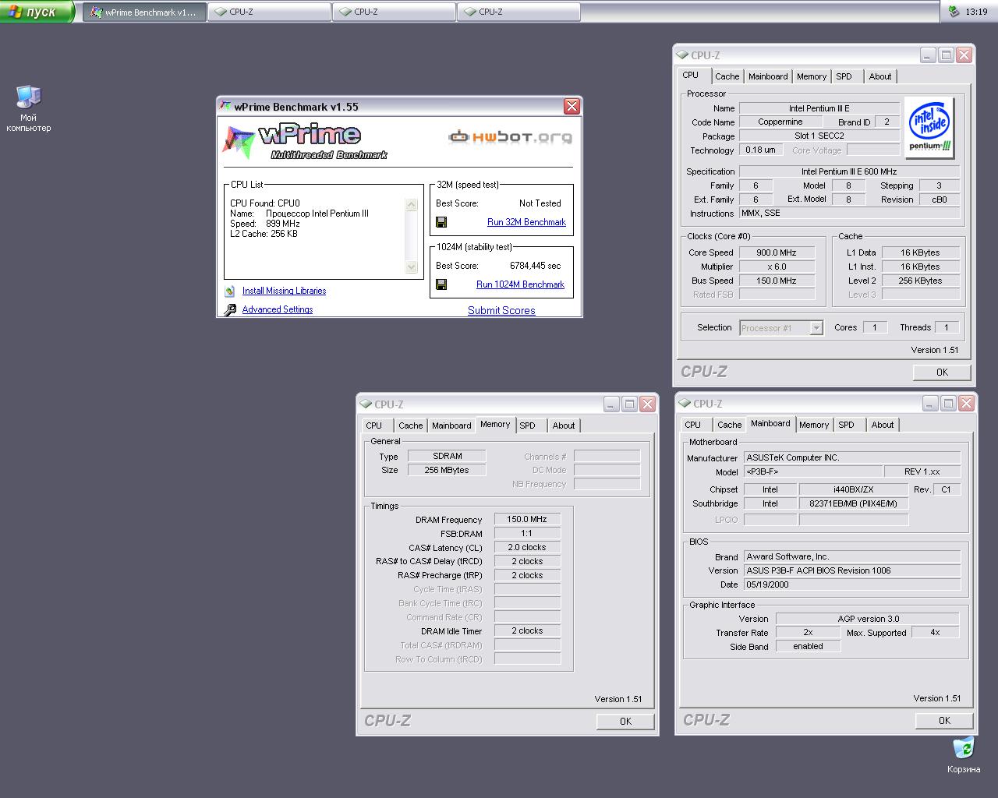998x798 pixels.
Task: Open About tab in CPU window
Action: tap(880, 76)
